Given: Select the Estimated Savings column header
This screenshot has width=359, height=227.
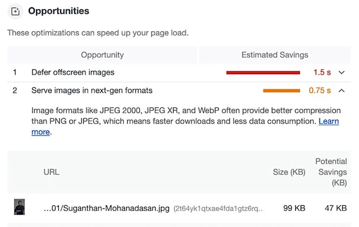Looking at the screenshot, I should coord(275,55).
